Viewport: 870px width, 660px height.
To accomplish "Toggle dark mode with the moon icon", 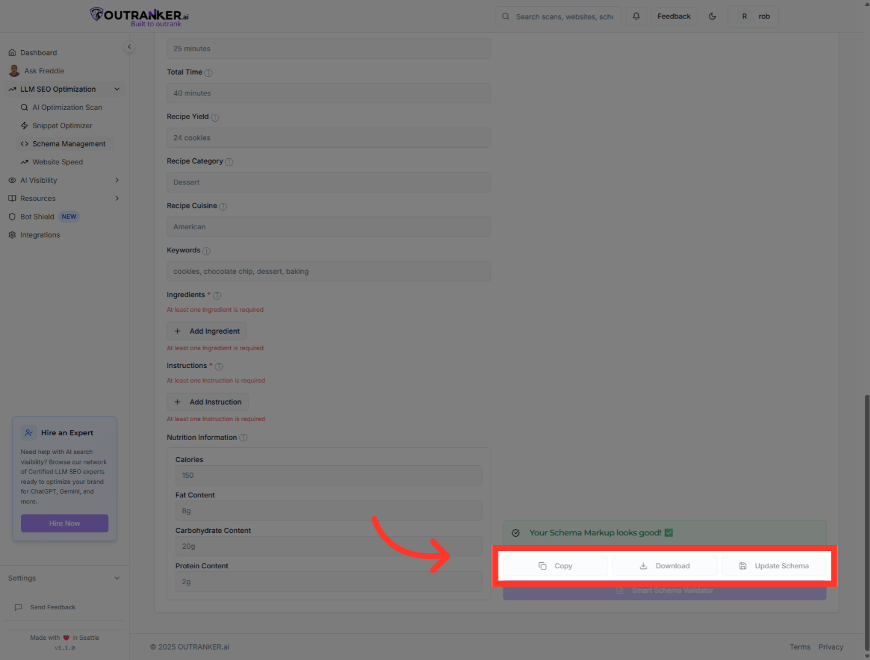I will [712, 16].
